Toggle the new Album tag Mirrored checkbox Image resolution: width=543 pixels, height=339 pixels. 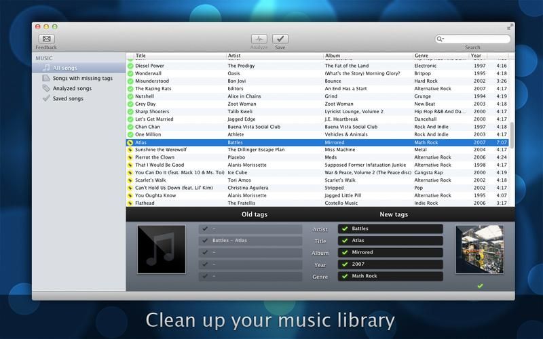(x=345, y=252)
